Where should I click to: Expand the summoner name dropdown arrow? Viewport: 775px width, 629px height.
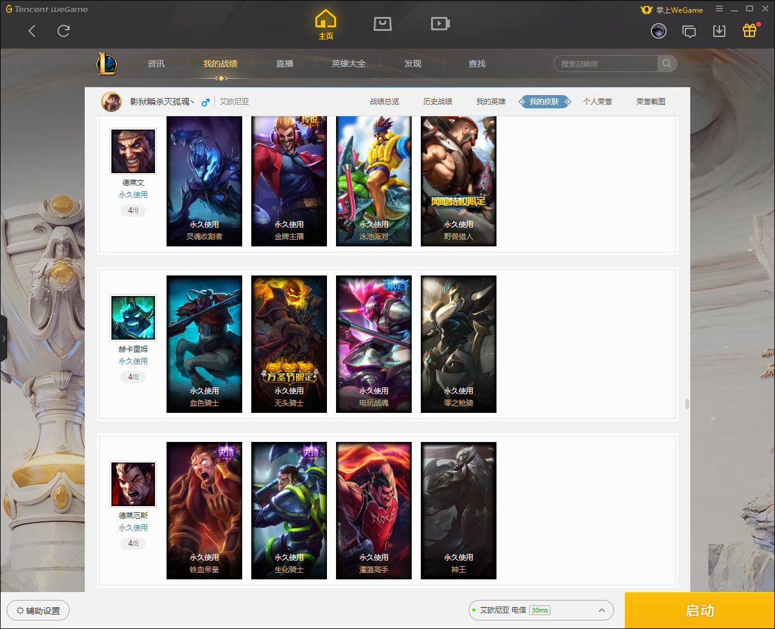tap(193, 102)
